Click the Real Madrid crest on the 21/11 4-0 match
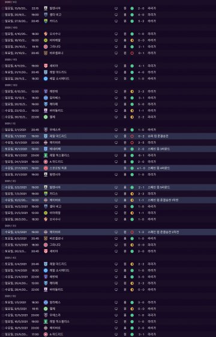Viewport: 216px width, 337px height. click(46, 72)
